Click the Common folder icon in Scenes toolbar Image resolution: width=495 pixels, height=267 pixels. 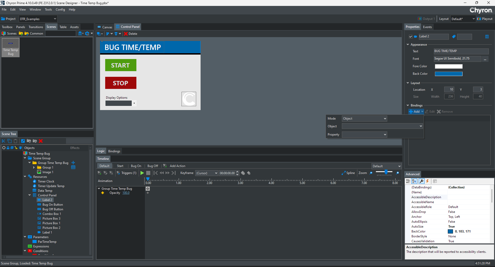coord(27,34)
